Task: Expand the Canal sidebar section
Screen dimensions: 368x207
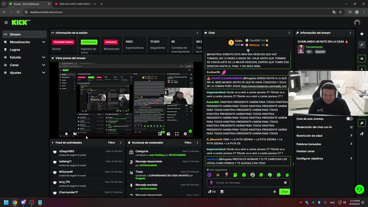Action: point(25,65)
